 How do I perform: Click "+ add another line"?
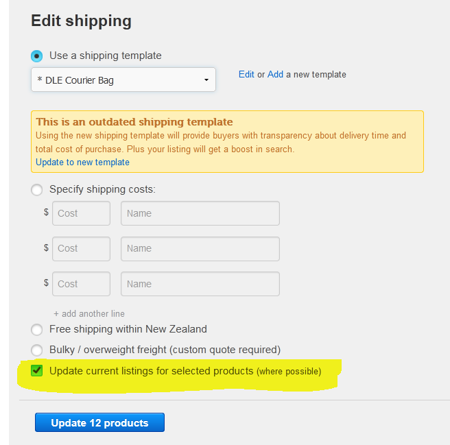89,313
